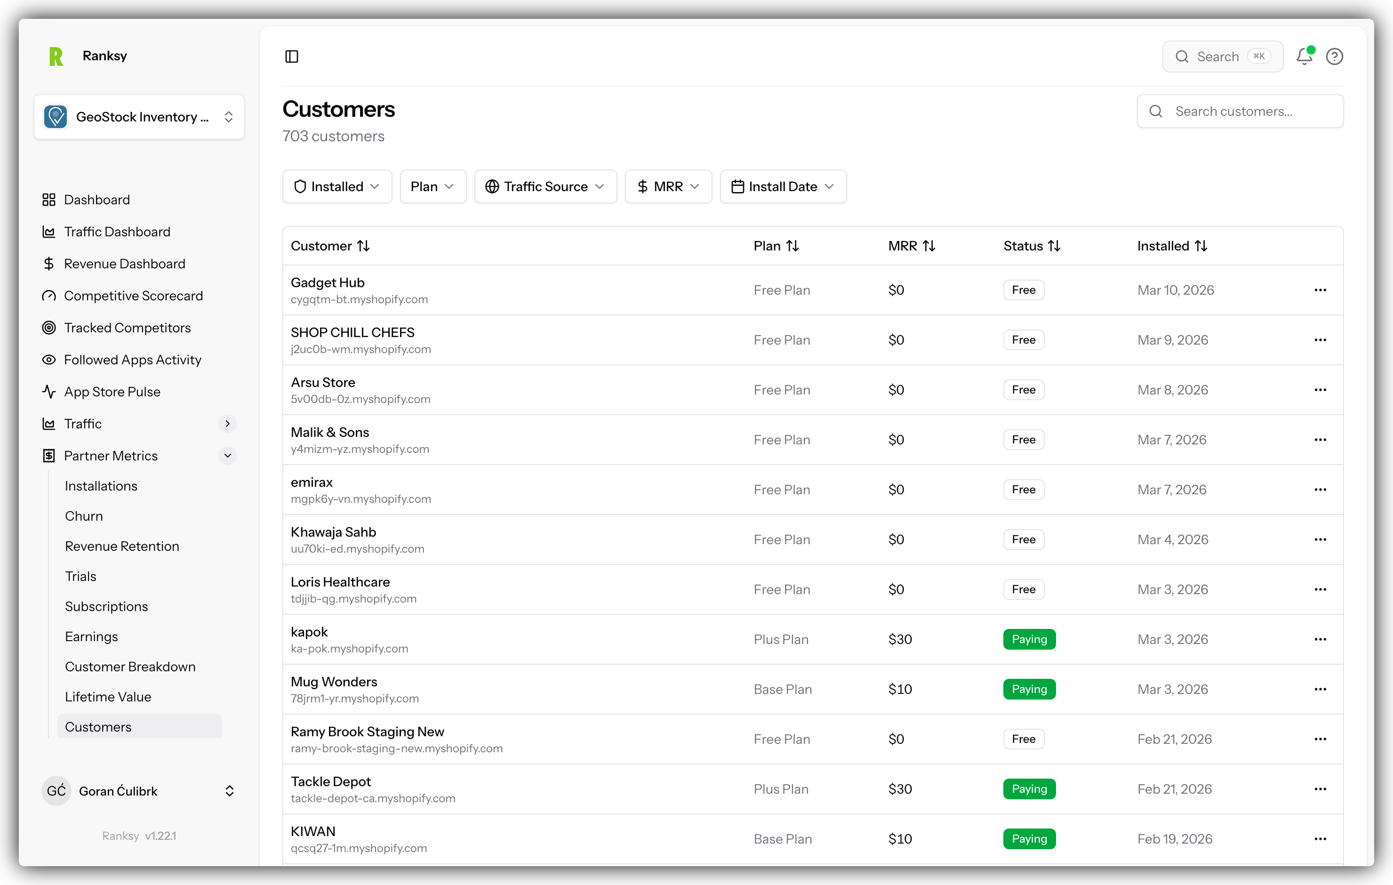Click the App Store Pulse icon

(x=48, y=392)
